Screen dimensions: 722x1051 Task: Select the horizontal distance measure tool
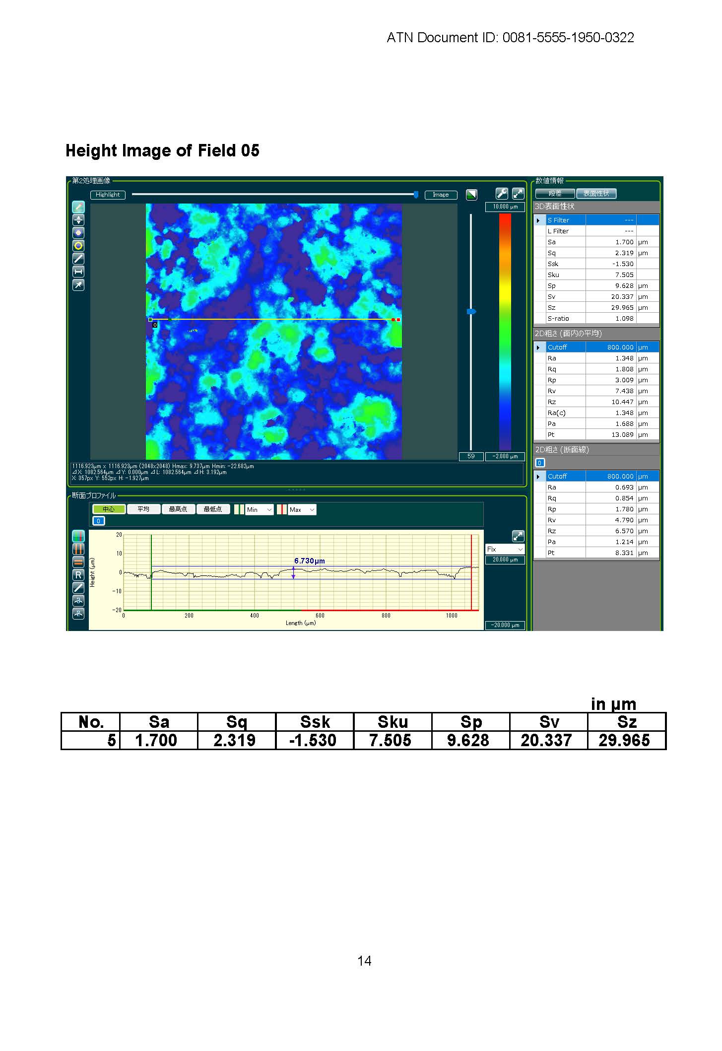click(x=78, y=272)
